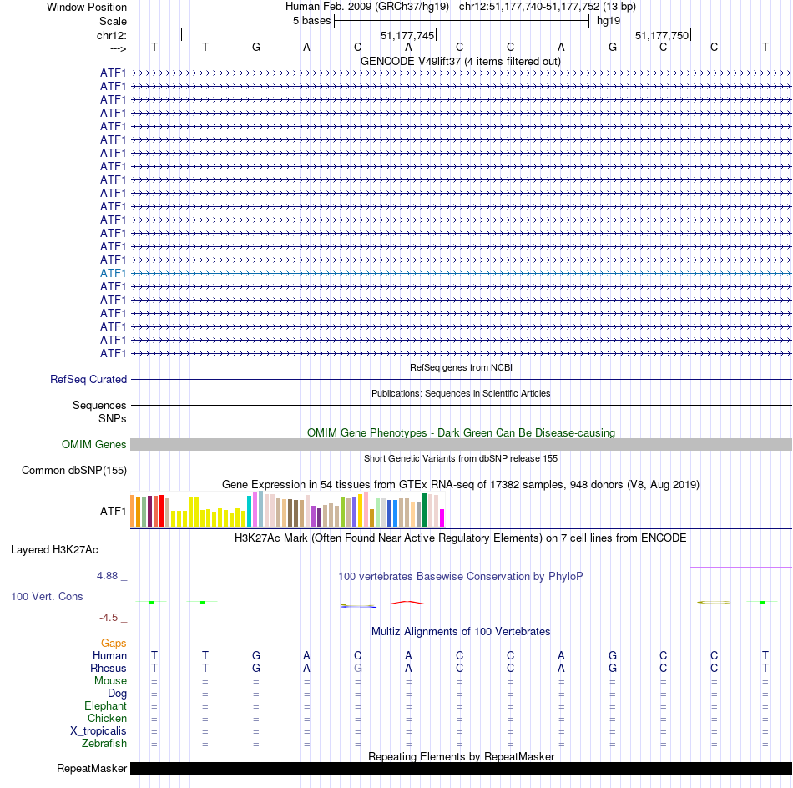Screen dimensions: 793x788
Task: Click the gray mismatched G in Rhesus row
Action: 357,668
